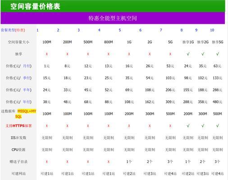Image resolution: width=228 pixels, height=180 pixels.
Task: Click the CPU资源 row label
Action: (x=18, y=150)
